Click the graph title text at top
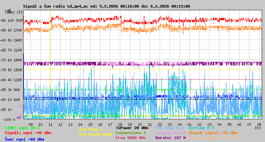Screen dimensions: 265x142 click(x=106, y=6)
